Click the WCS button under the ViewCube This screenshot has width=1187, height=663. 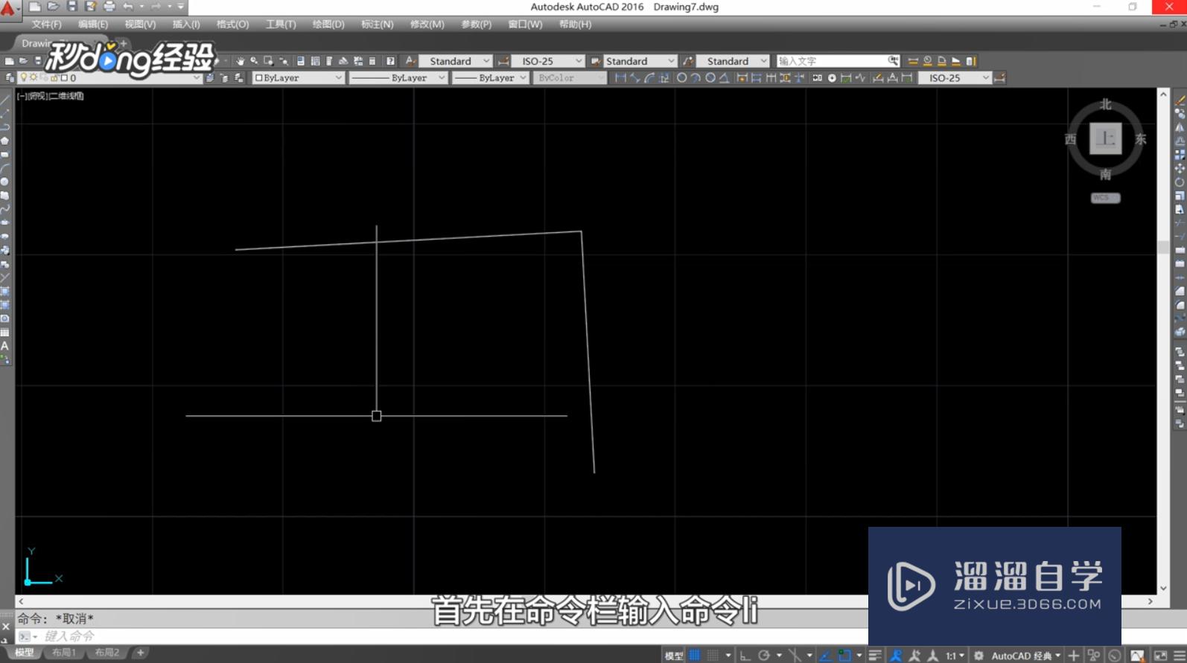(1105, 198)
